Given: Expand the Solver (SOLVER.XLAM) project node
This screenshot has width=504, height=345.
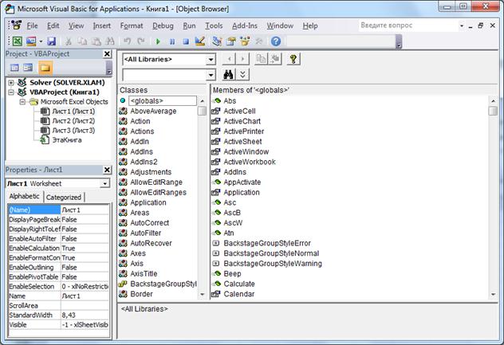Looking at the screenshot, I should tap(11, 83).
